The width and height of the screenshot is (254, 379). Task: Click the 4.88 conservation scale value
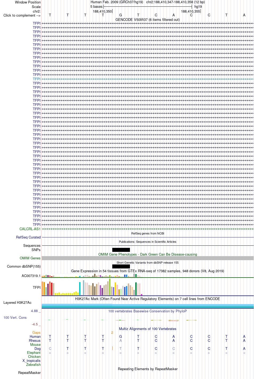(x=34, y=311)
